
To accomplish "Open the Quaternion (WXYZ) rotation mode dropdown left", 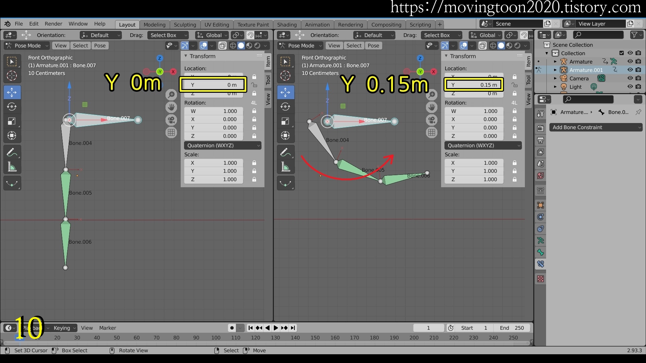I will [223, 146].
